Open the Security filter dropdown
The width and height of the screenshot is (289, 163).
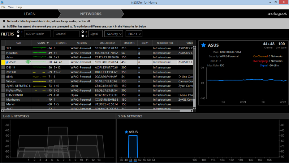[x=113, y=34]
